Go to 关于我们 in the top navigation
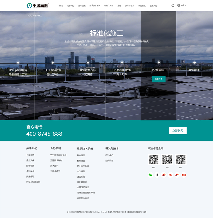The height and width of the screenshot is (218, 213). 70,6
